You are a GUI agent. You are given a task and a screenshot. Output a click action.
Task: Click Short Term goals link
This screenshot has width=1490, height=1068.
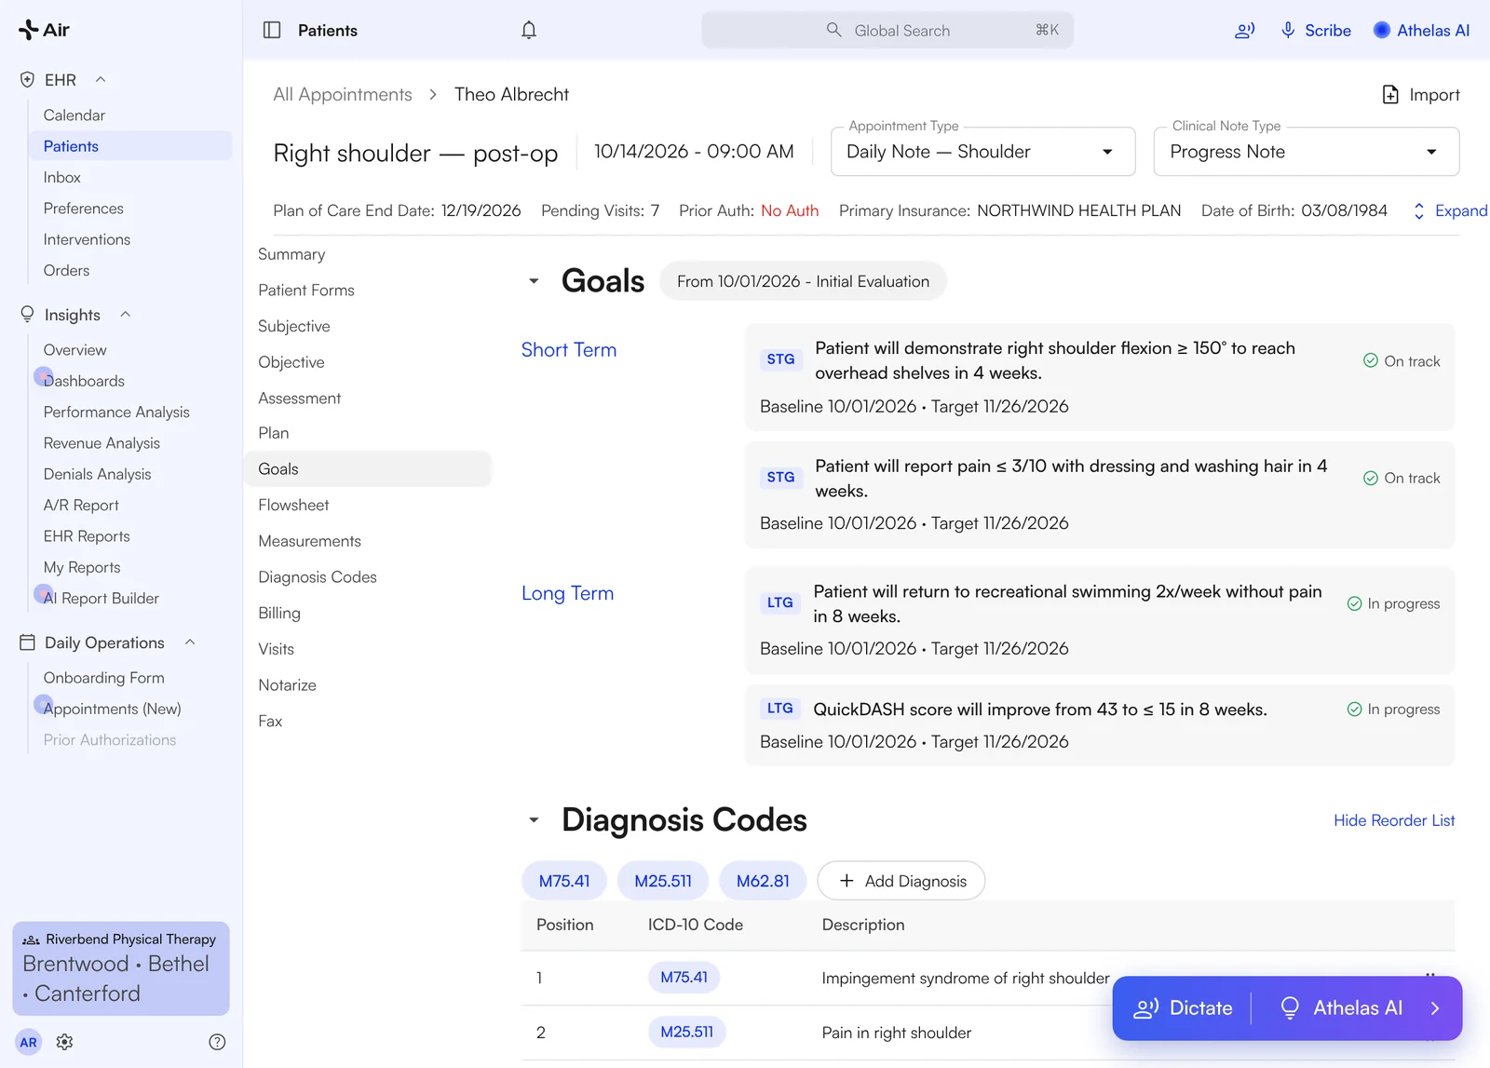point(569,350)
